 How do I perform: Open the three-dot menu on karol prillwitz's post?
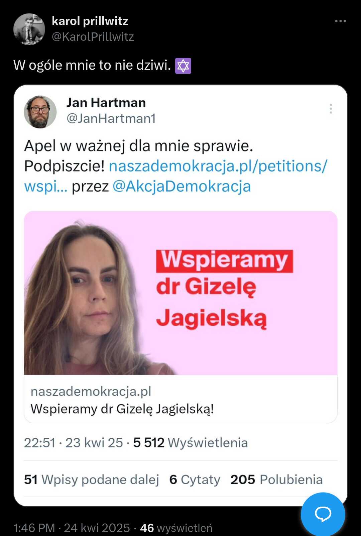(x=340, y=21)
